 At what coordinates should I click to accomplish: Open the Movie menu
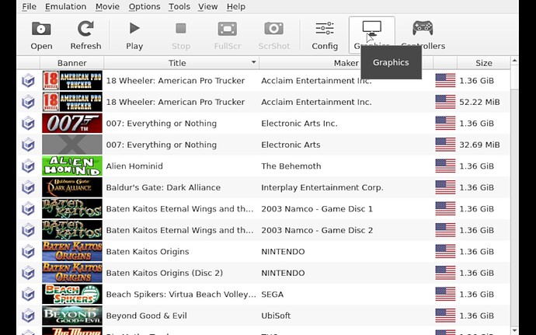pos(107,6)
